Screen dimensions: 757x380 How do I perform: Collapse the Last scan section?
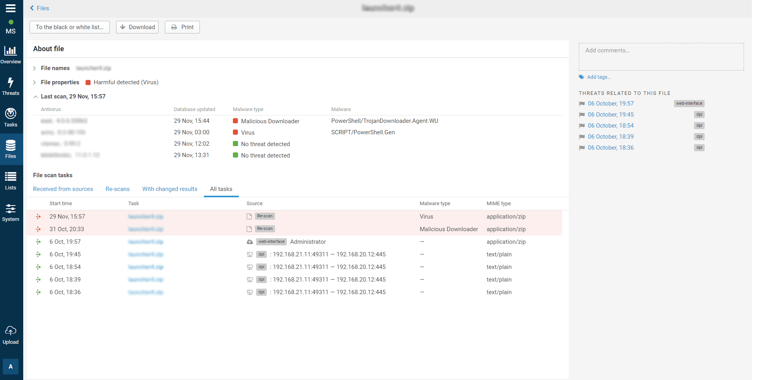(x=35, y=97)
